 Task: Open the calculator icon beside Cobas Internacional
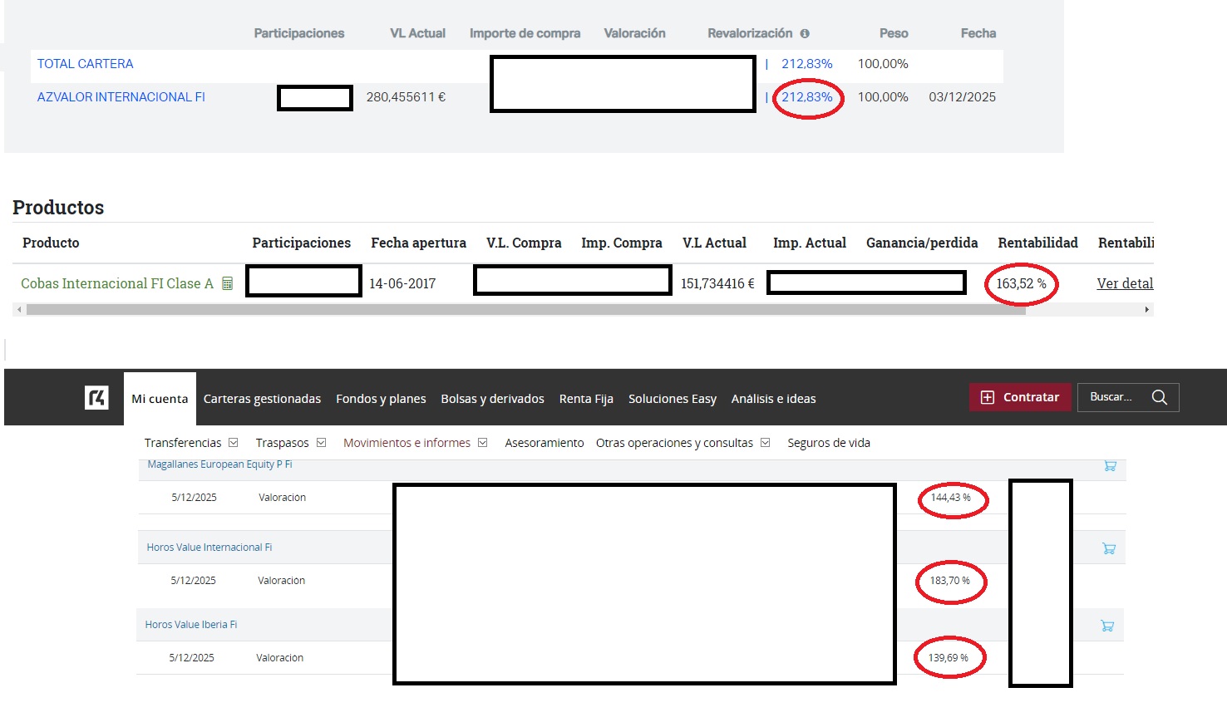point(227,284)
